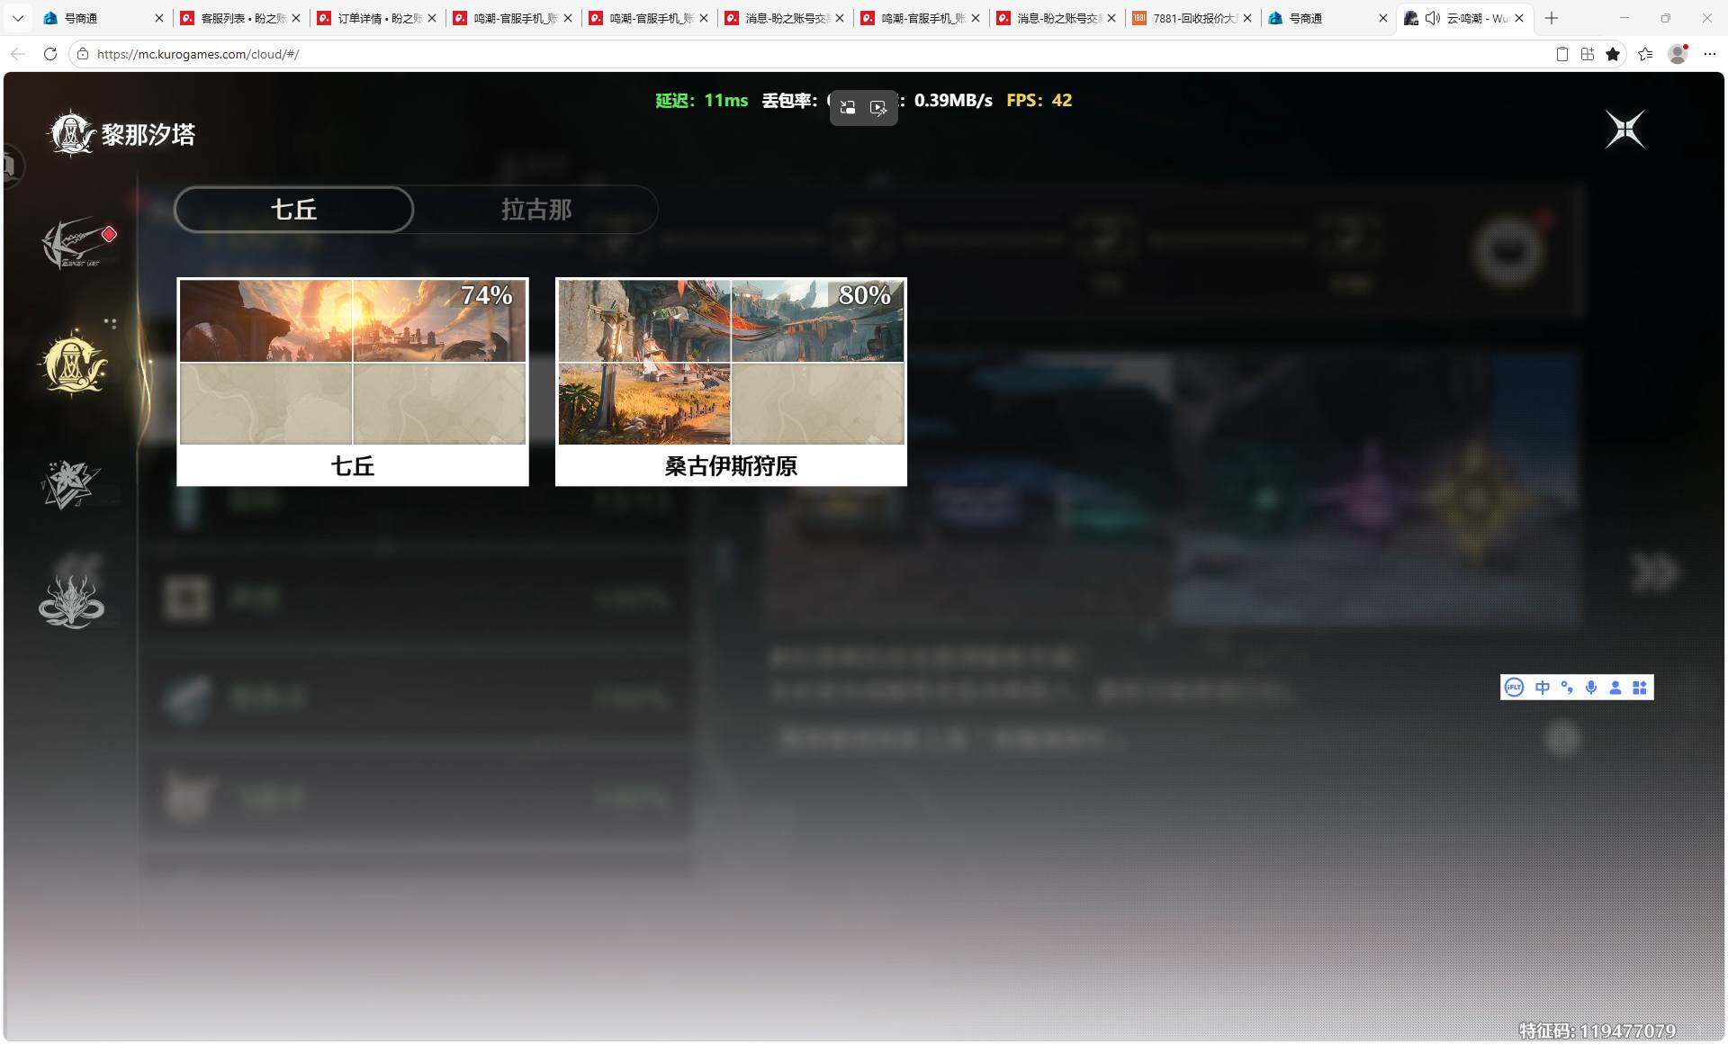Open the browser profile avatar
The height and width of the screenshot is (1044, 1728).
coord(1678,54)
